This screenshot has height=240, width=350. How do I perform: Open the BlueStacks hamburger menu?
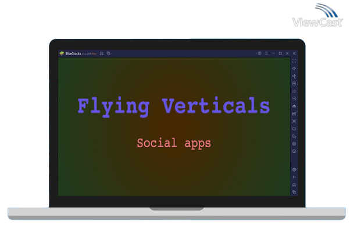266,53
